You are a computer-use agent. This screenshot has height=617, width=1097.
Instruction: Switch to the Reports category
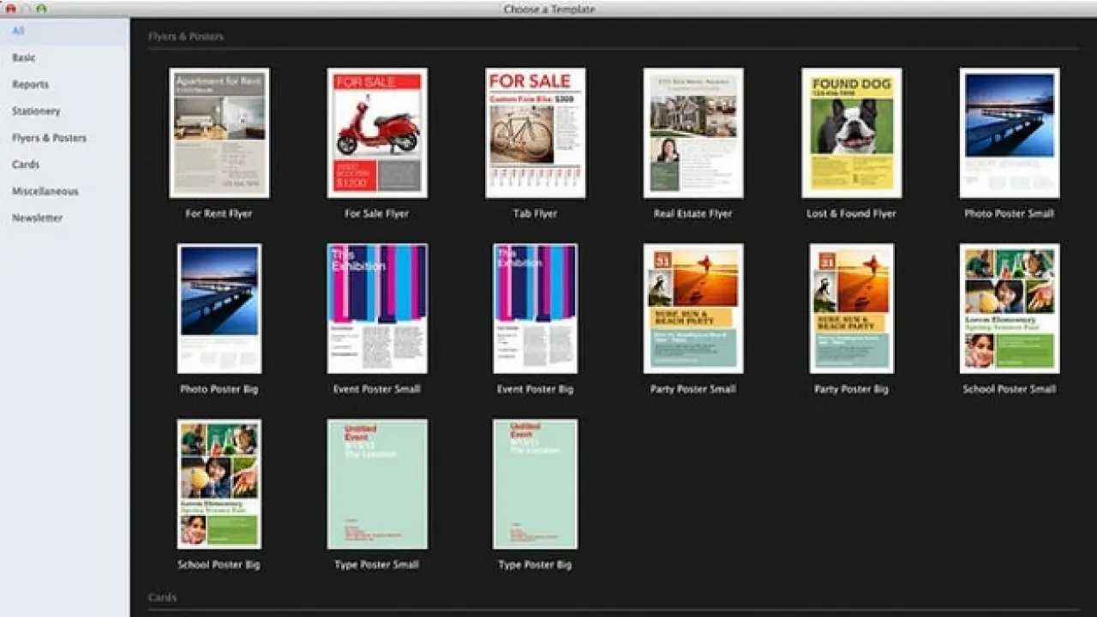30,84
